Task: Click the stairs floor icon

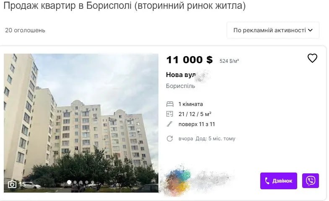Action: pos(170,124)
